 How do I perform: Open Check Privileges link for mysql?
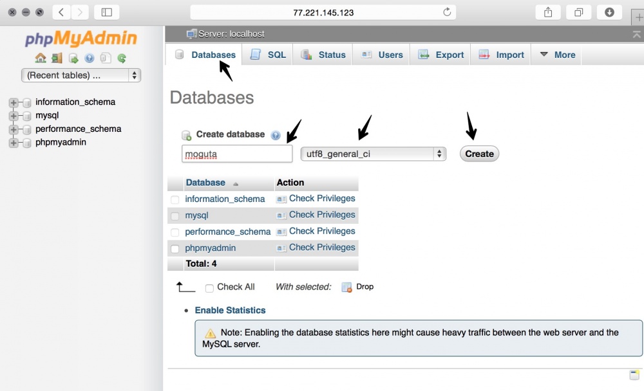(322, 215)
